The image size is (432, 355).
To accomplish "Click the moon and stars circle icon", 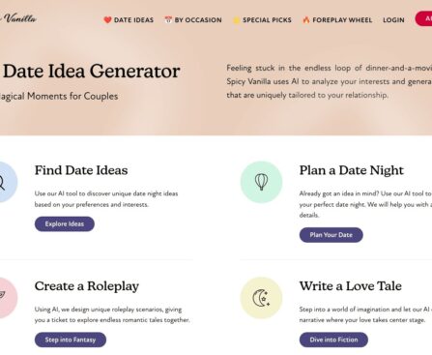I will point(261,298).
